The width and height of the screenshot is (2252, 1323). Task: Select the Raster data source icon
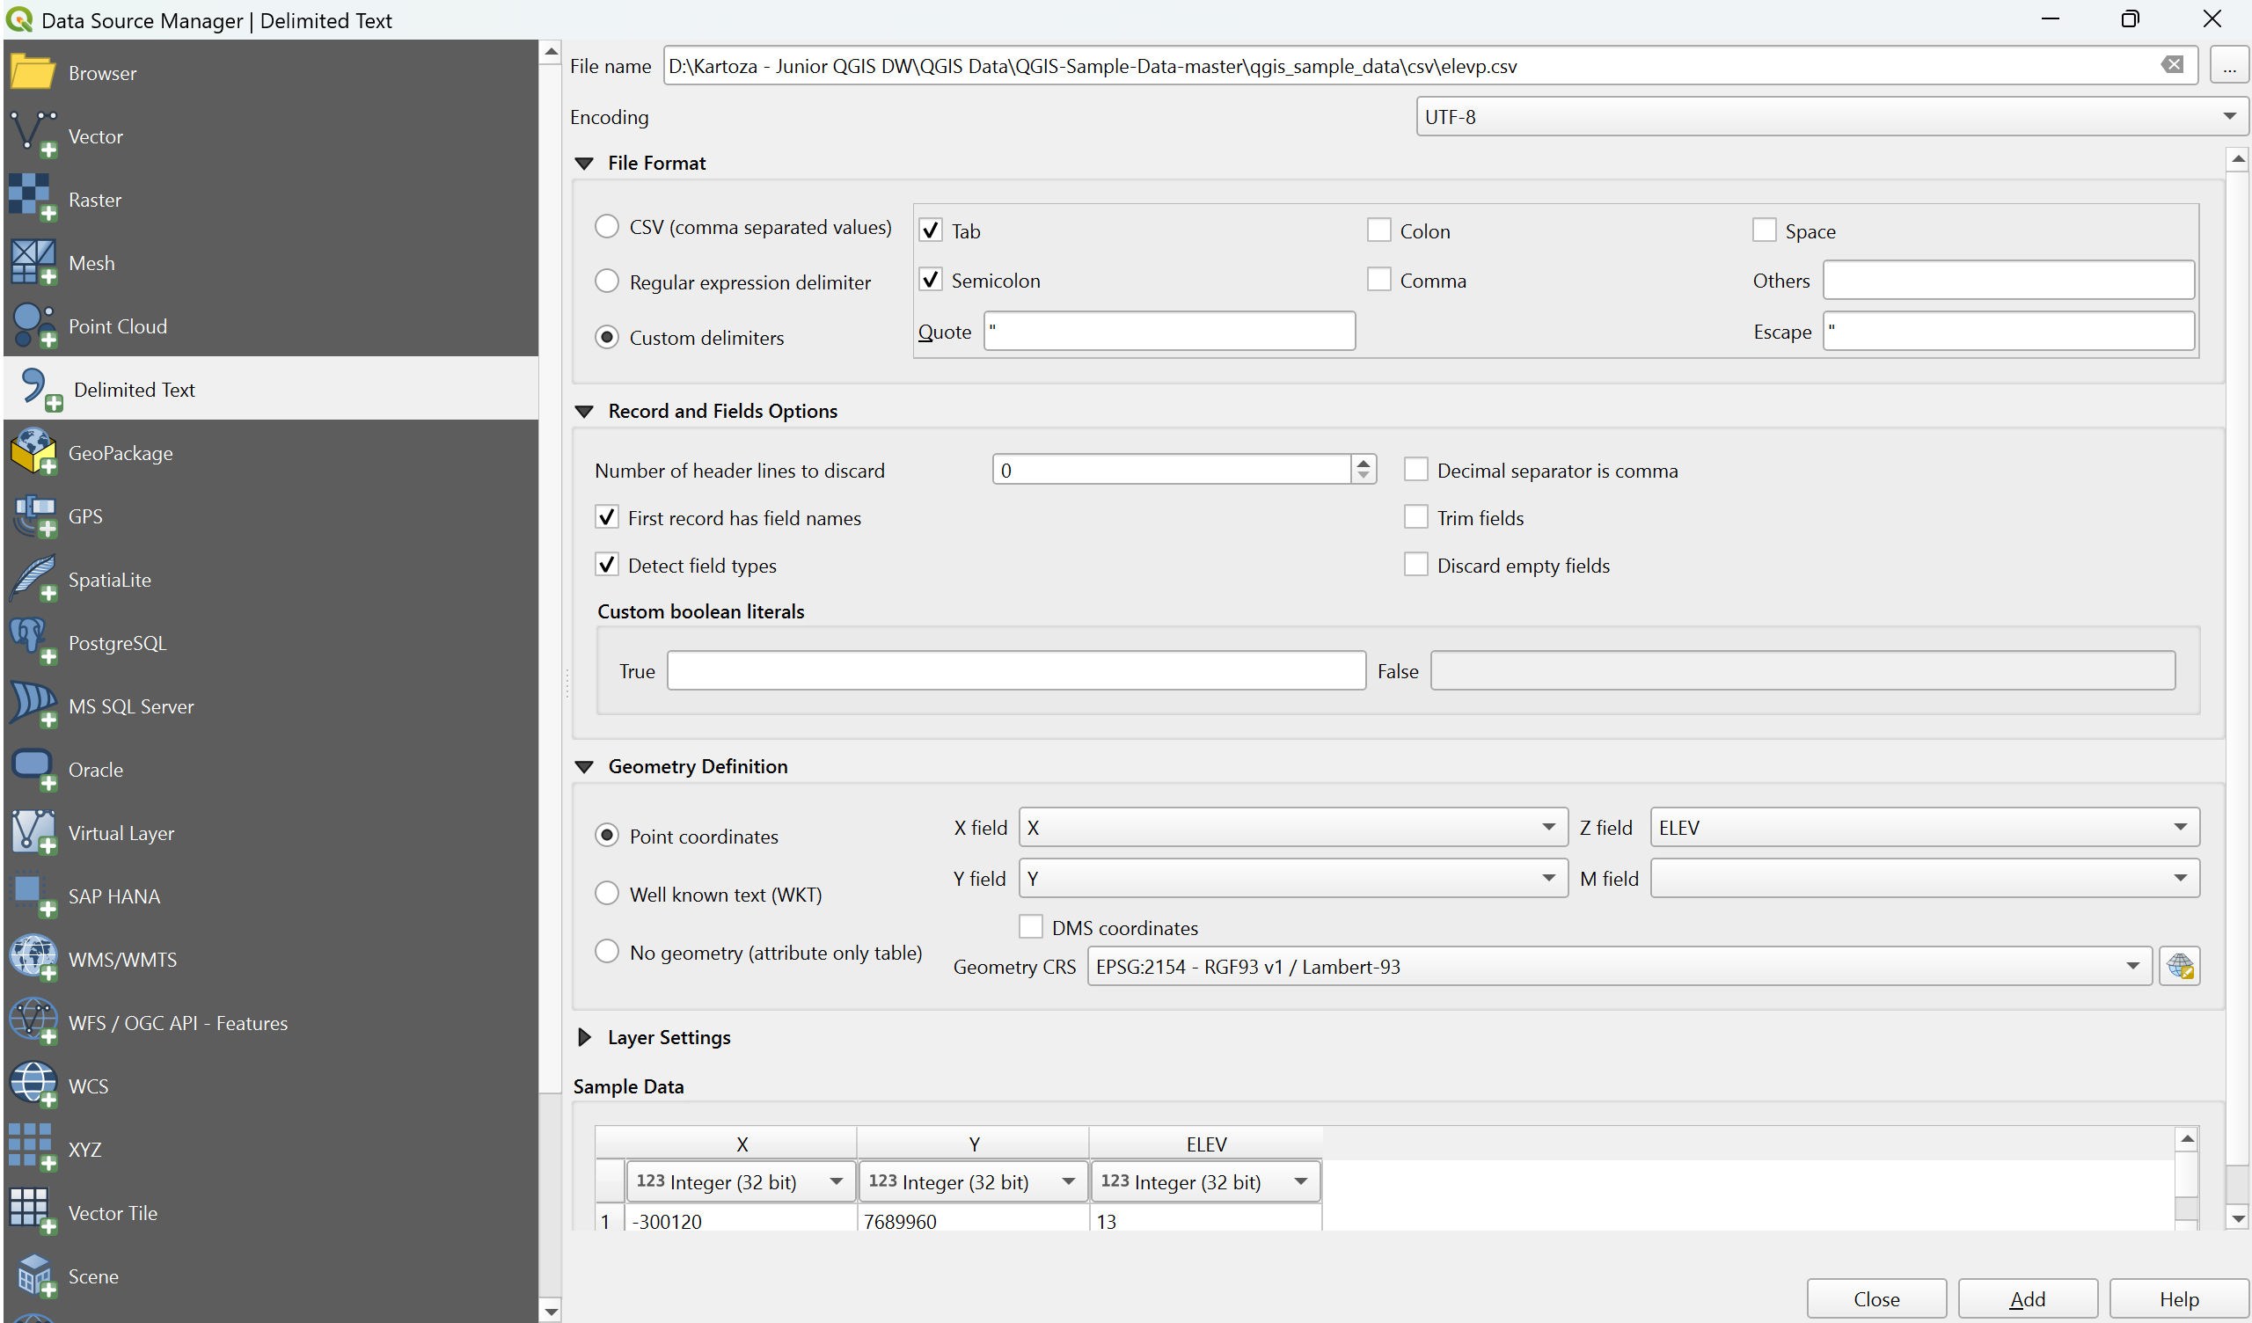tap(33, 199)
